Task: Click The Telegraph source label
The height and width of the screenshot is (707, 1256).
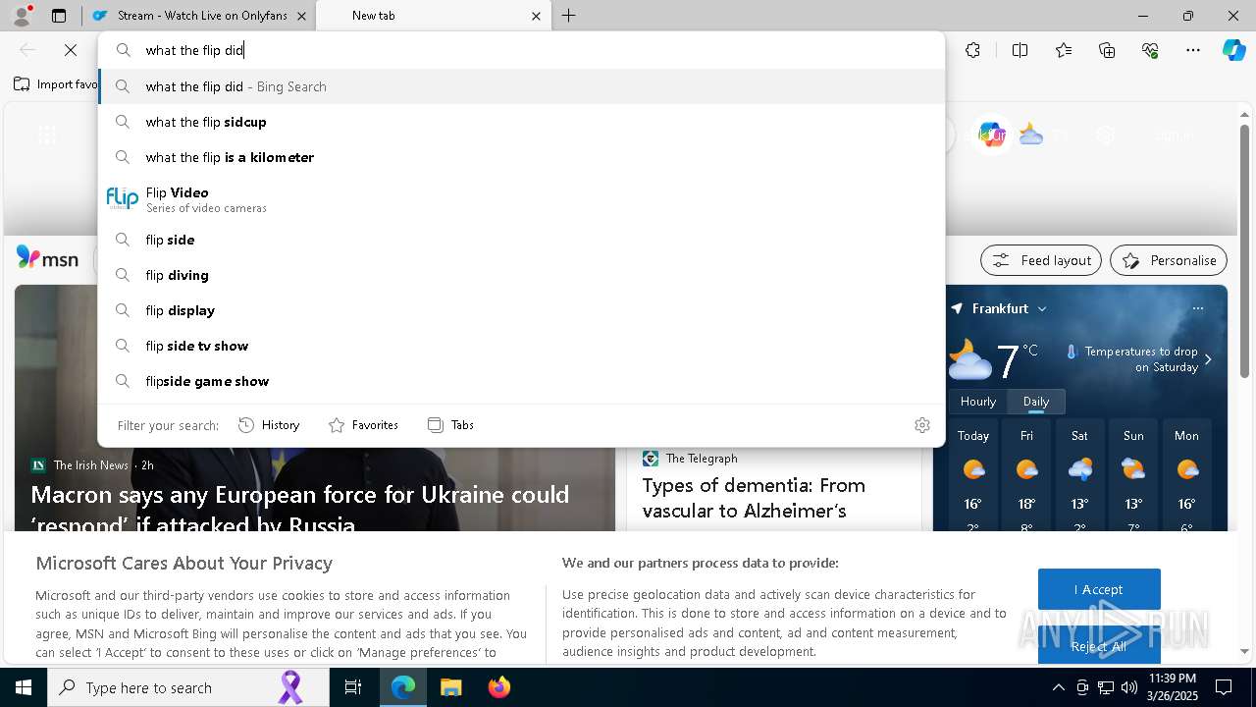Action: pyautogui.click(x=702, y=459)
